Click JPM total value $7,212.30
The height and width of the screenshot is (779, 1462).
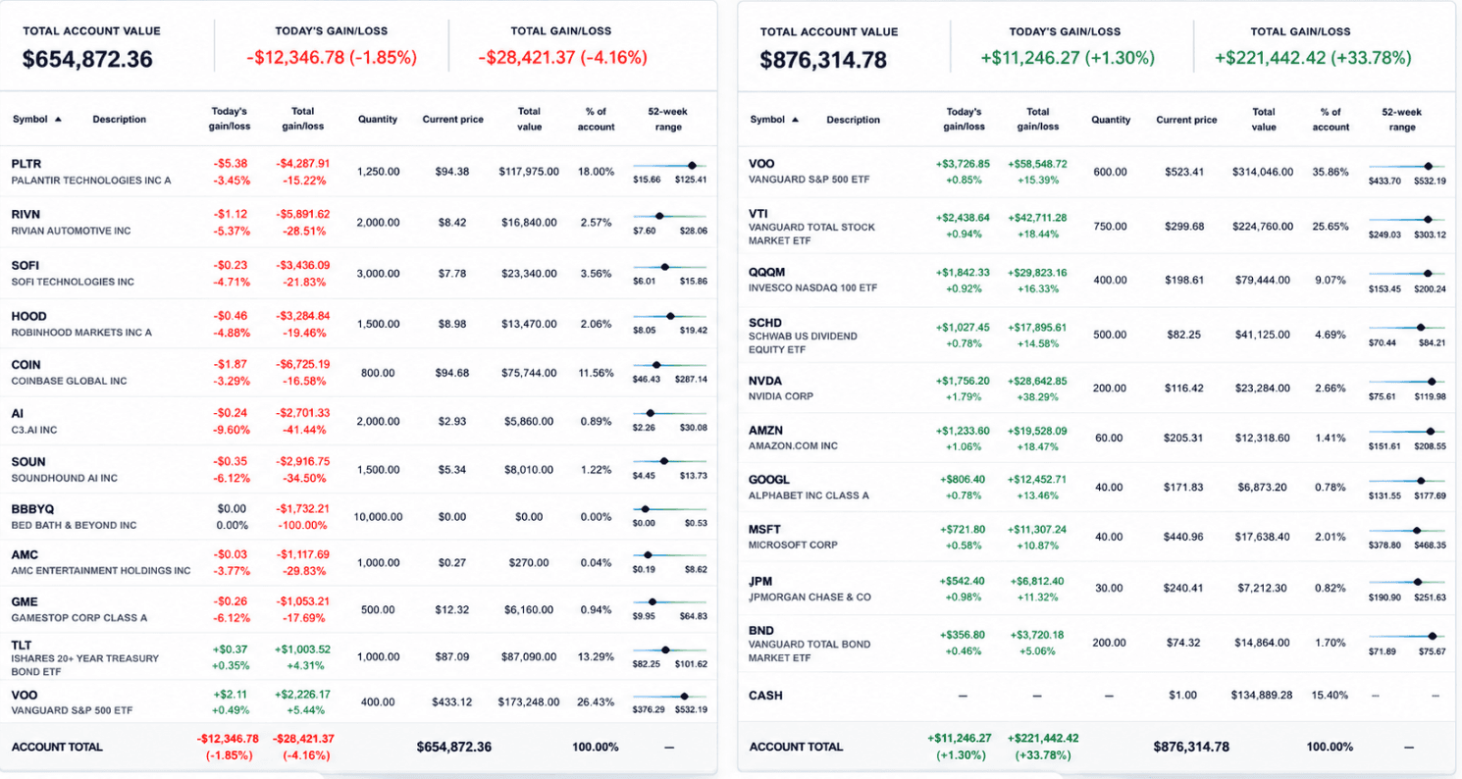click(1264, 589)
